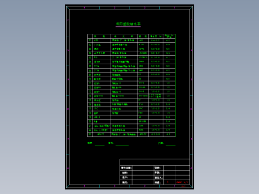259x194 pixels.
Task: Select the ABS/PC code cell in row 23
Action: click(143, 134)
